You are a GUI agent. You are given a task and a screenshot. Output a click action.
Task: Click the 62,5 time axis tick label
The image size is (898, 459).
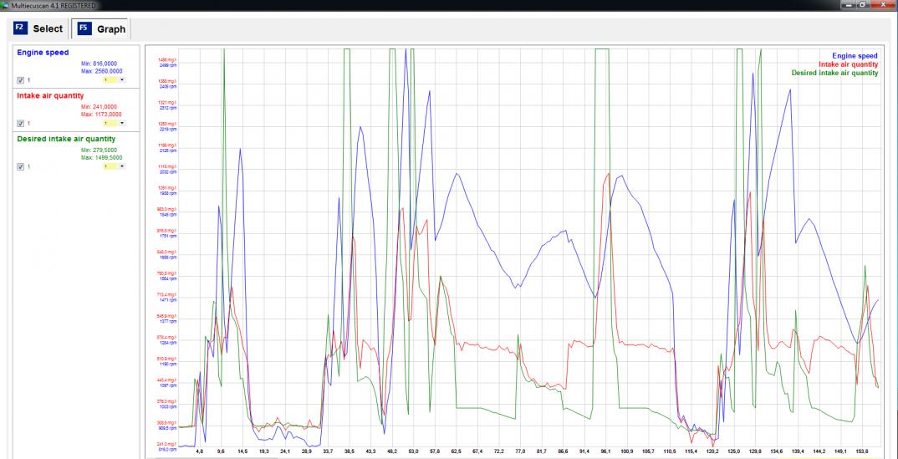(x=457, y=451)
